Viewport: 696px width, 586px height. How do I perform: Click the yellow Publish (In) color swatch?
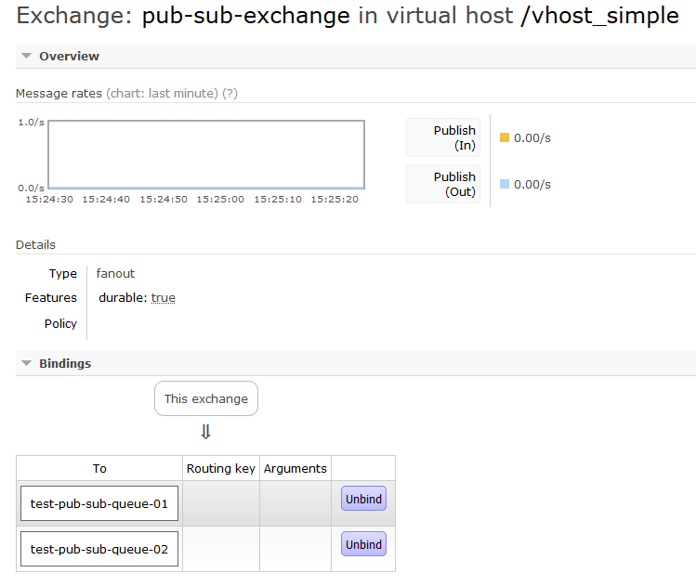click(505, 137)
